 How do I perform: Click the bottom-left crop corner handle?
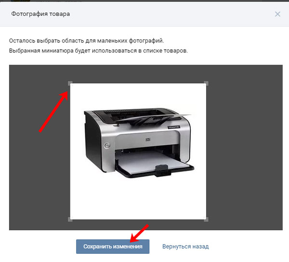pyautogui.click(x=70, y=219)
